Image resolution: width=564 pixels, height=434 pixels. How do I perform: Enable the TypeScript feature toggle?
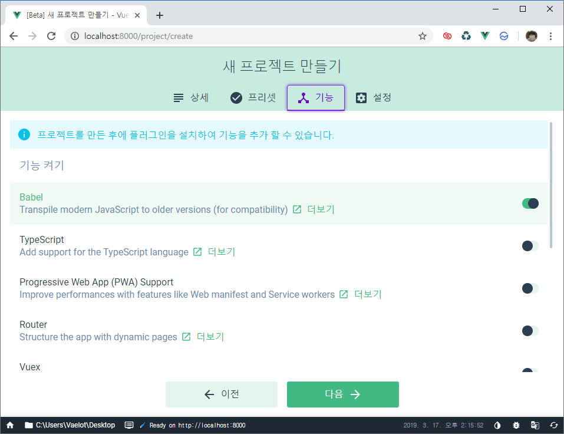click(529, 245)
